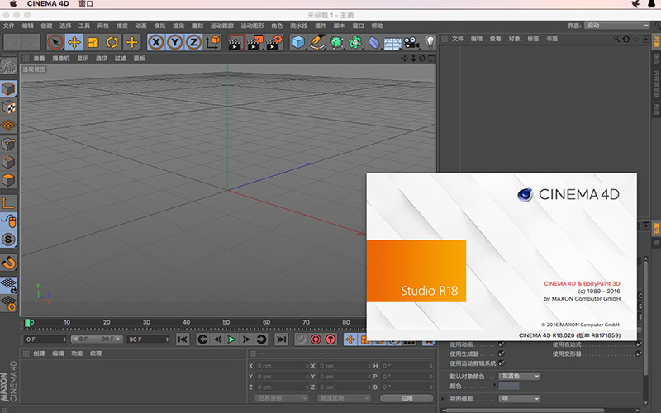Click the green timeline playhead at frame 0
The height and width of the screenshot is (413, 661).
point(27,323)
